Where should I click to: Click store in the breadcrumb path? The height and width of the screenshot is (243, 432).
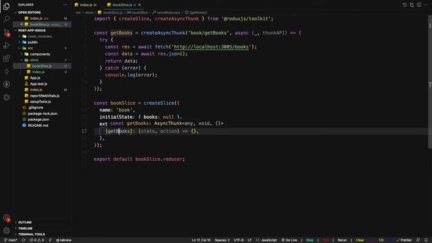(89, 12)
